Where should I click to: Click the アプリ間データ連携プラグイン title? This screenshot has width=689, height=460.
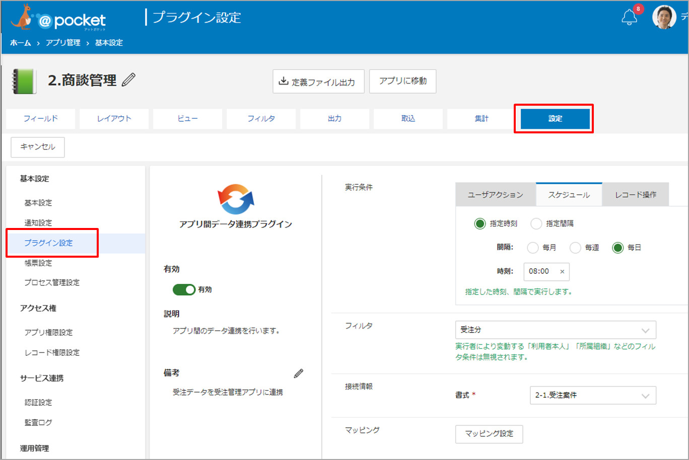(236, 224)
